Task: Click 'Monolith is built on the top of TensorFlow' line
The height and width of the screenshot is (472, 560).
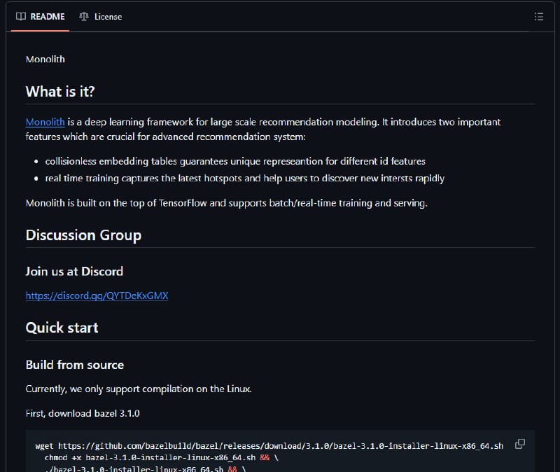Action: click(x=226, y=203)
